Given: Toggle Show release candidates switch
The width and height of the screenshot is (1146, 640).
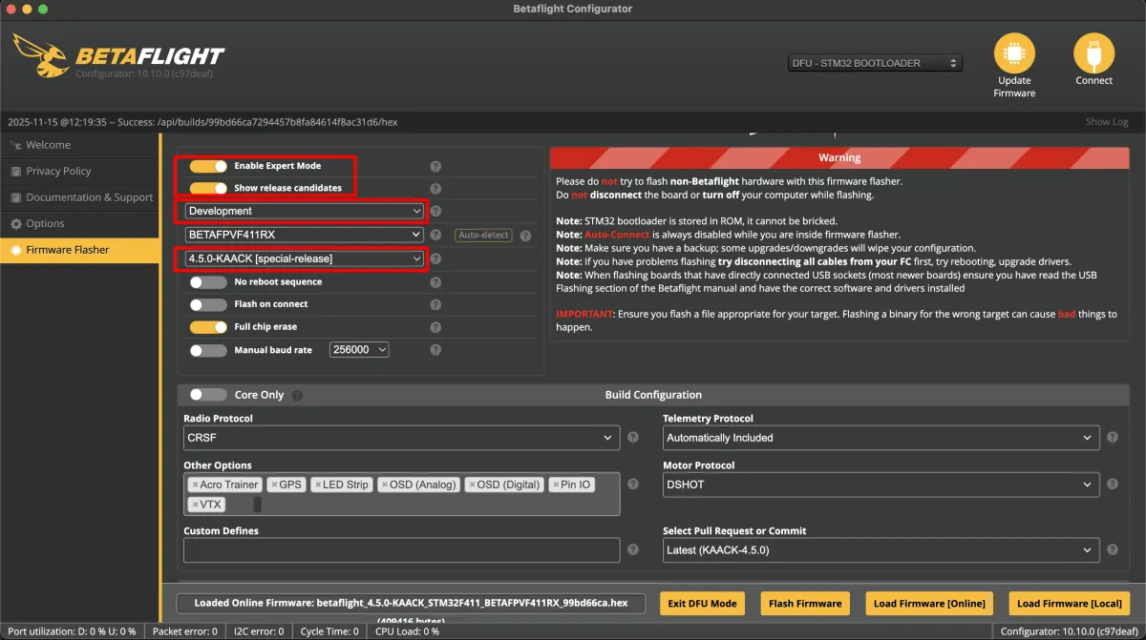Looking at the screenshot, I should pyautogui.click(x=208, y=188).
